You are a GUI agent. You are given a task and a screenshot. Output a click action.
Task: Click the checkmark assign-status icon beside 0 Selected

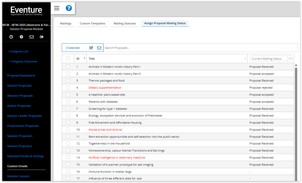[x=91, y=48]
